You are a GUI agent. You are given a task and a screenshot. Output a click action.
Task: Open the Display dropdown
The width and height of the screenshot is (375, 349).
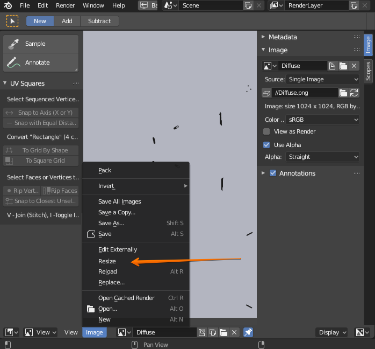tap(331, 332)
